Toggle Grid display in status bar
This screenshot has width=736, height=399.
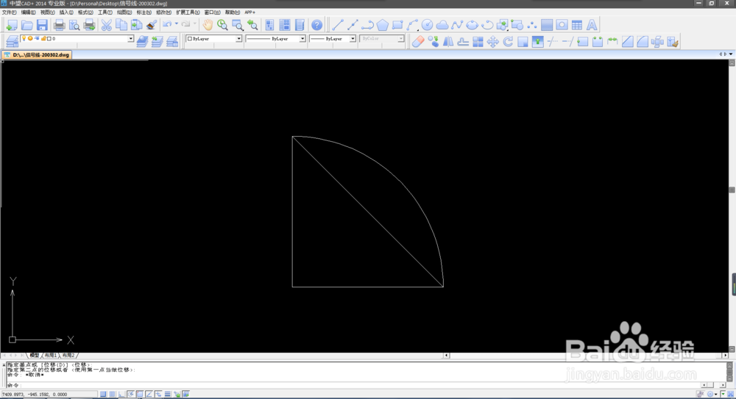pos(112,395)
